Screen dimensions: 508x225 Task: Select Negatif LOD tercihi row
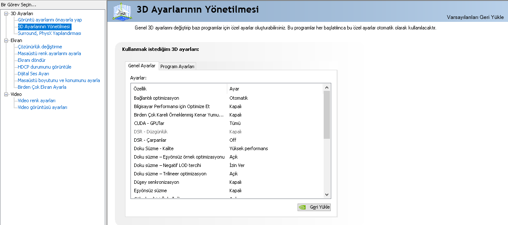click(227, 165)
